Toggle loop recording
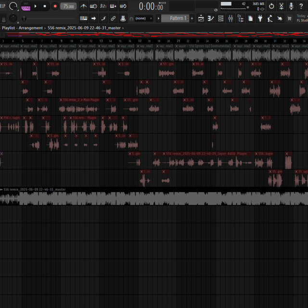308x308 pixels. pos(123,6)
